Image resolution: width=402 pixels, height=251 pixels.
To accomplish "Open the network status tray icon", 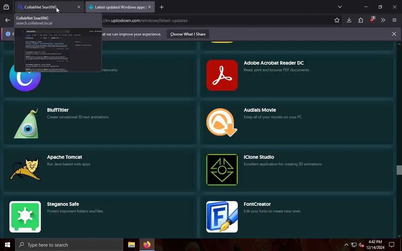I will pos(354,245).
